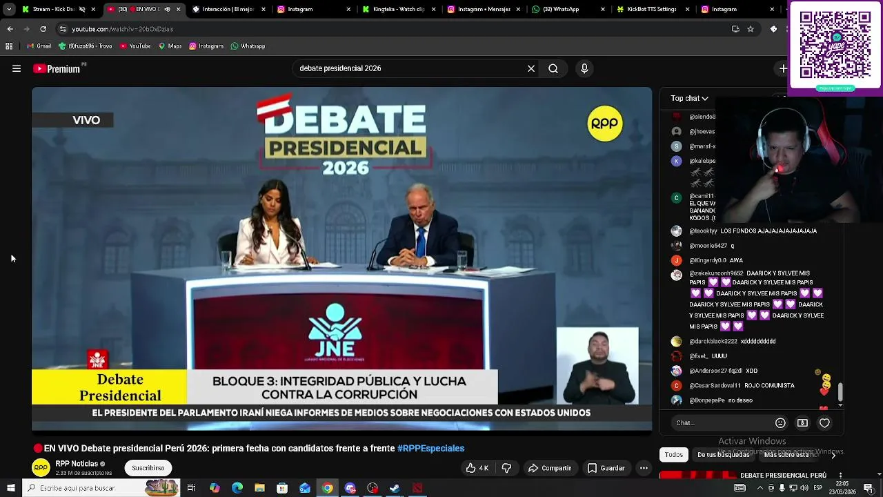This screenshot has width=883, height=497.
Task: Switch to the Interacción browser tab
Action: tap(228, 10)
